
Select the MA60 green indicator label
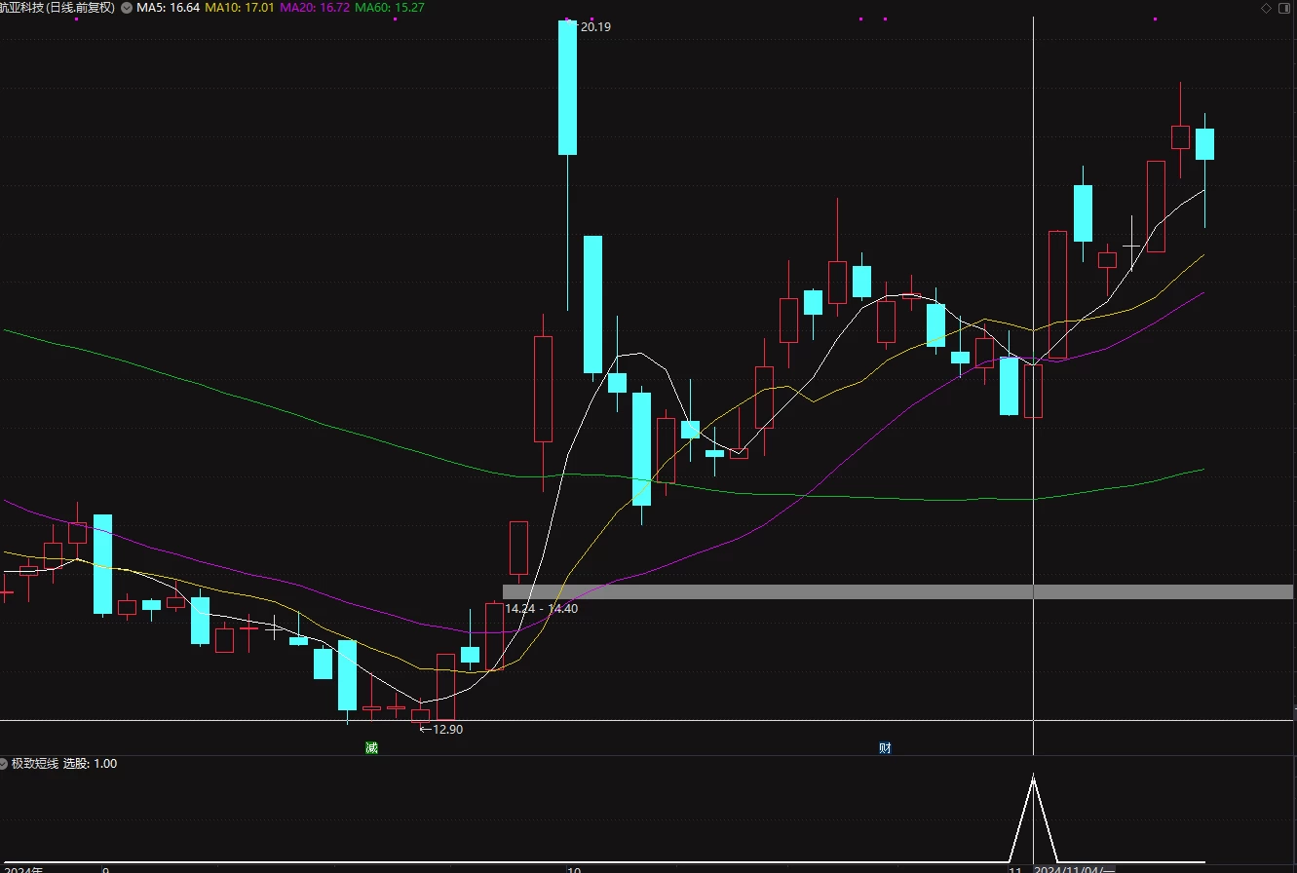click(x=390, y=8)
